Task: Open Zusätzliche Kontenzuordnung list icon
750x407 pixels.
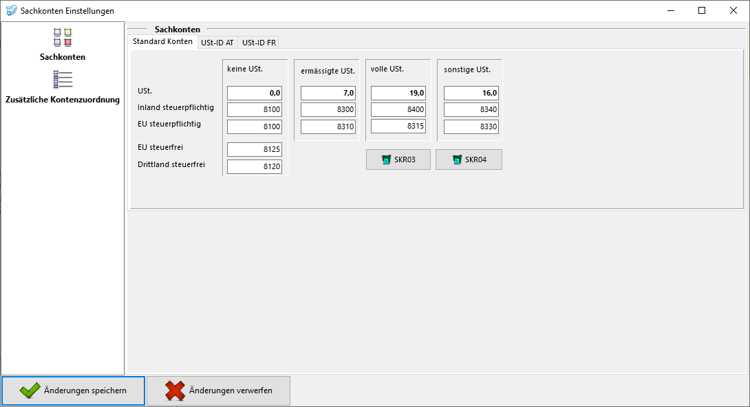Action: point(63,80)
